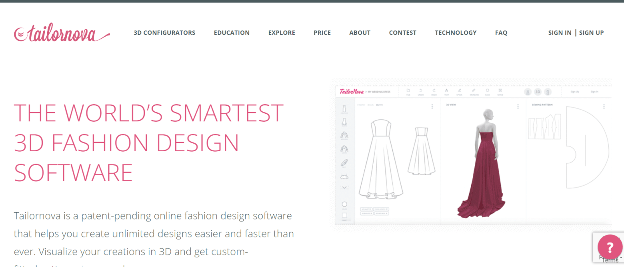
Task: Select the sleeves category icon in the sidebar
Action: 344,149
